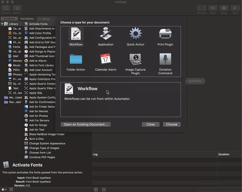Click the Name search field
Viewport: 242px width, 192px height.
(x=46, y=19)
